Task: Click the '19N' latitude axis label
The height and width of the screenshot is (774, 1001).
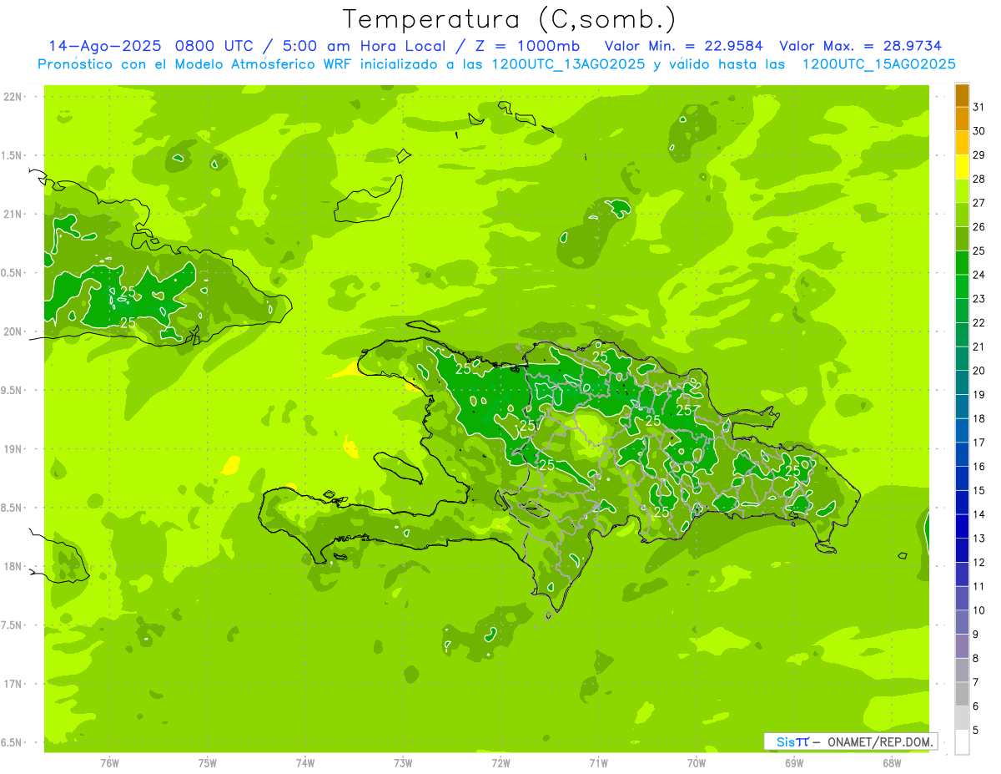Action: point(13,449)
